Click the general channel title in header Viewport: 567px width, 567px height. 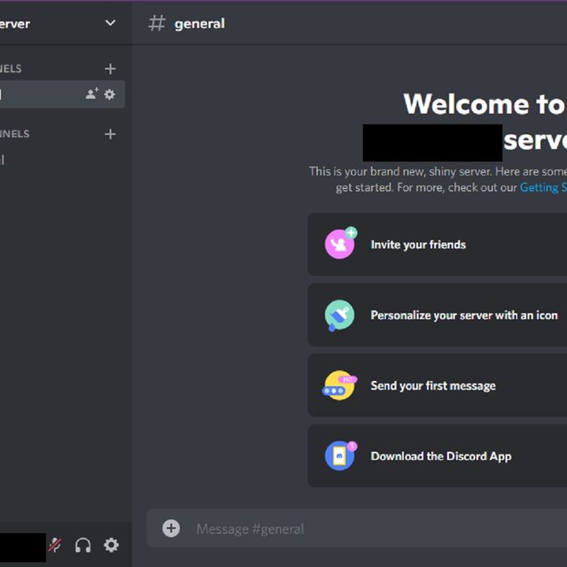click(199, 24)
